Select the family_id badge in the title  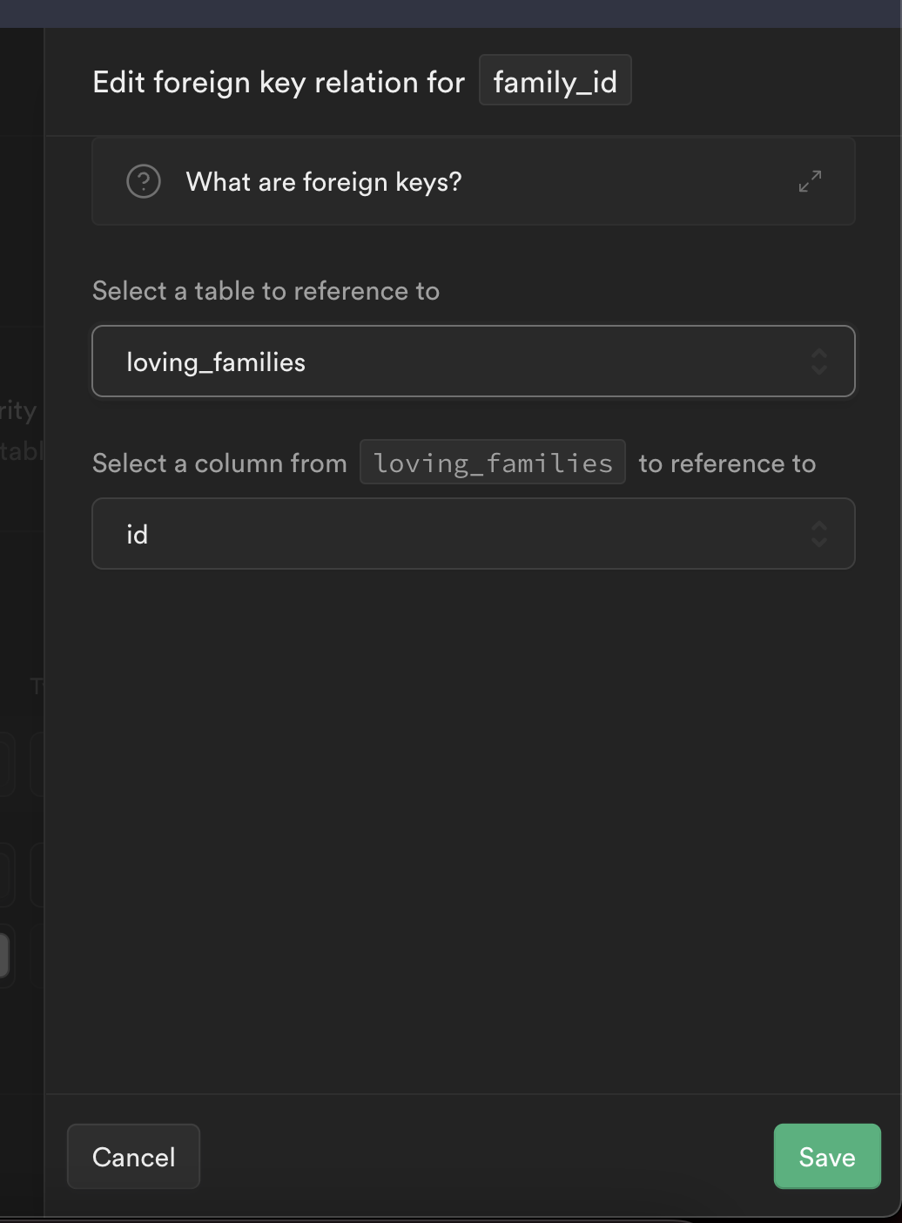click(x=555, y=81)
